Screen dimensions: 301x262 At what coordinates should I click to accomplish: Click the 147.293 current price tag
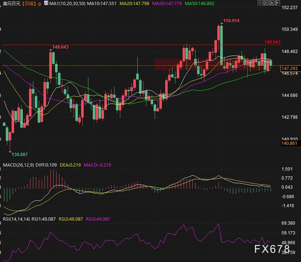(x=290, y=68)
